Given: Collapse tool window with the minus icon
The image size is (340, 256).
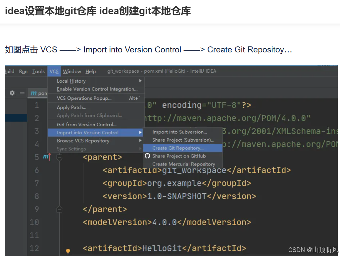Looking at the screenshot, I should pyautogui.click(x=22, y=93).
